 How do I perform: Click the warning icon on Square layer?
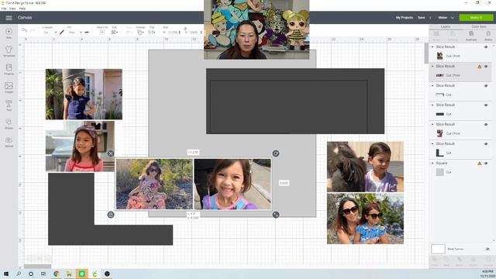479,164
